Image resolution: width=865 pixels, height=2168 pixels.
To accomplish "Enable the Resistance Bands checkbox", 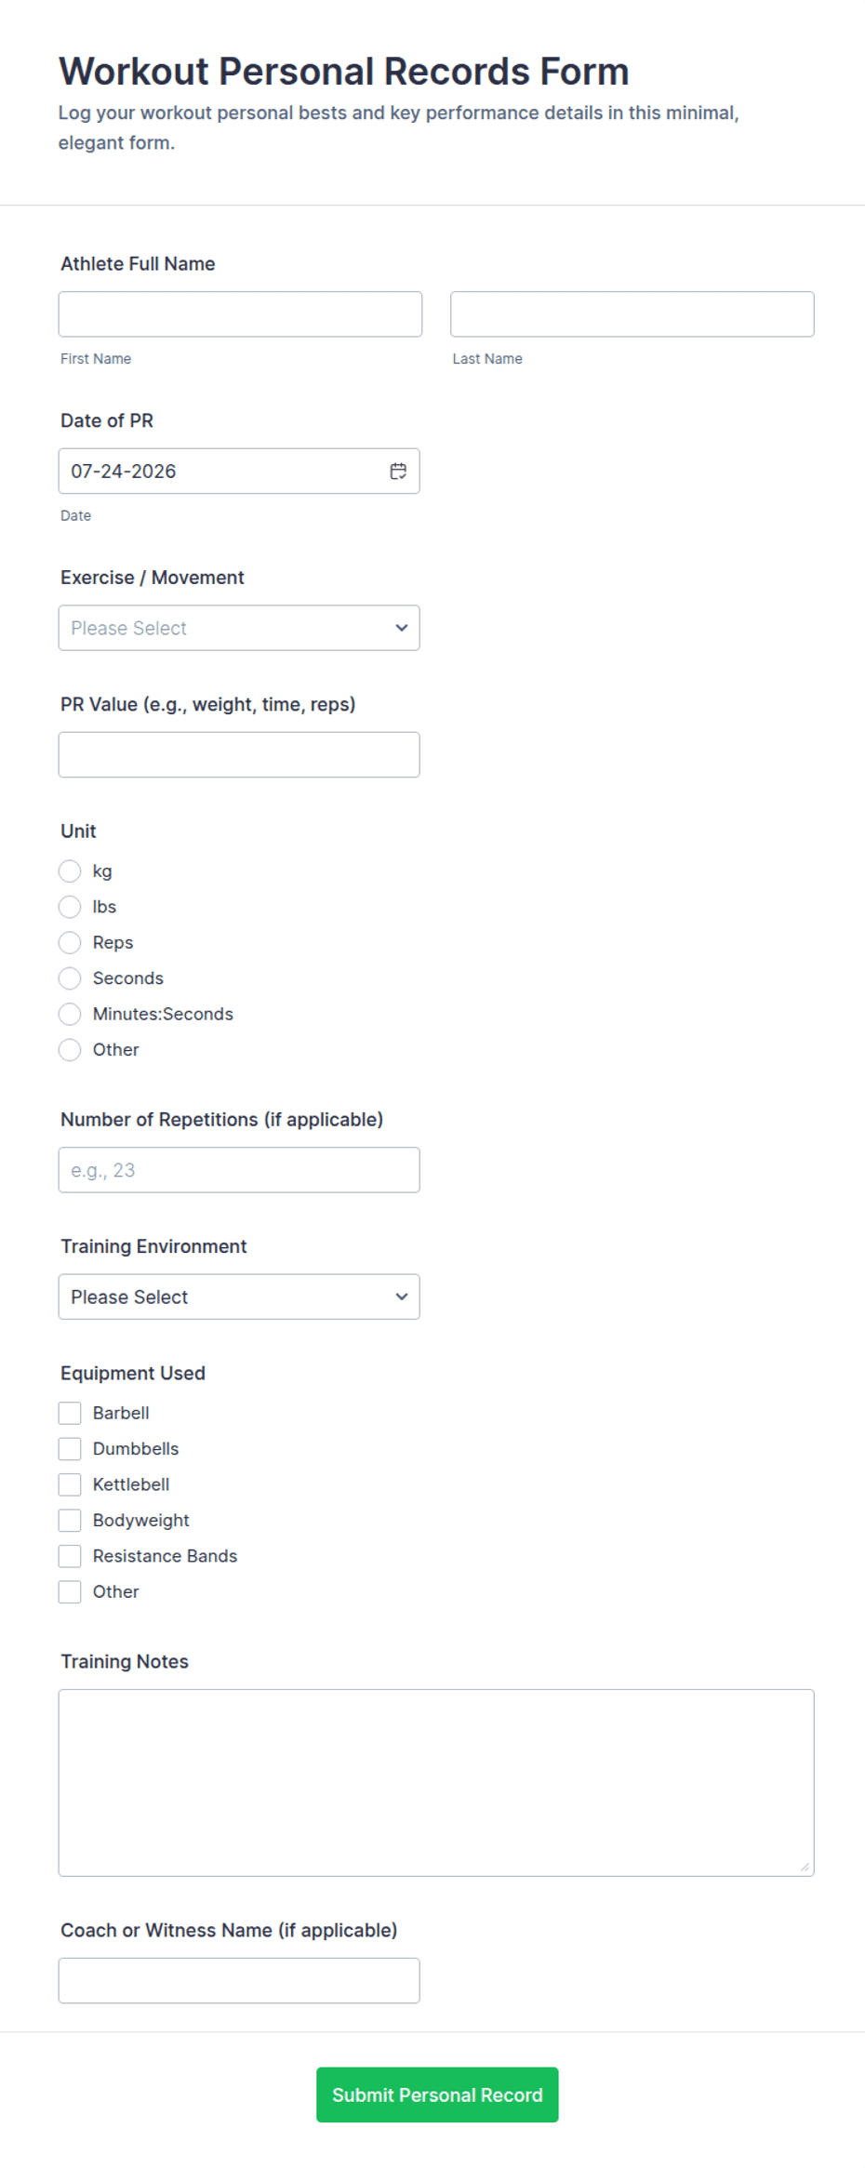I will [70, 1557].
